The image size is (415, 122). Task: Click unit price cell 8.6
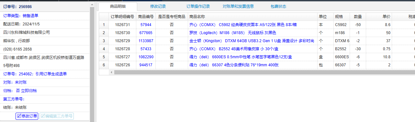pos(379,25)
